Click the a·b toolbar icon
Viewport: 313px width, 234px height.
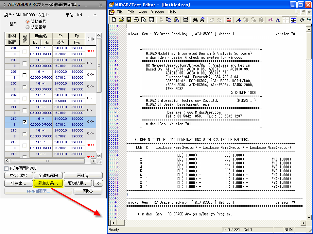tap(270, 20)
